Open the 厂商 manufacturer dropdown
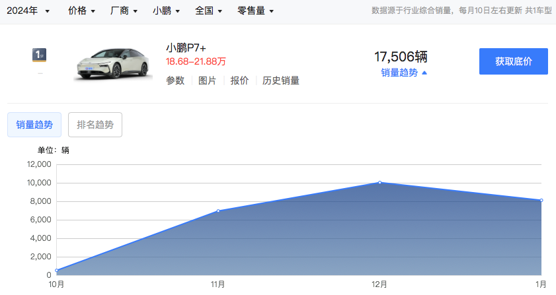556x295 pixels. (124, 11)
